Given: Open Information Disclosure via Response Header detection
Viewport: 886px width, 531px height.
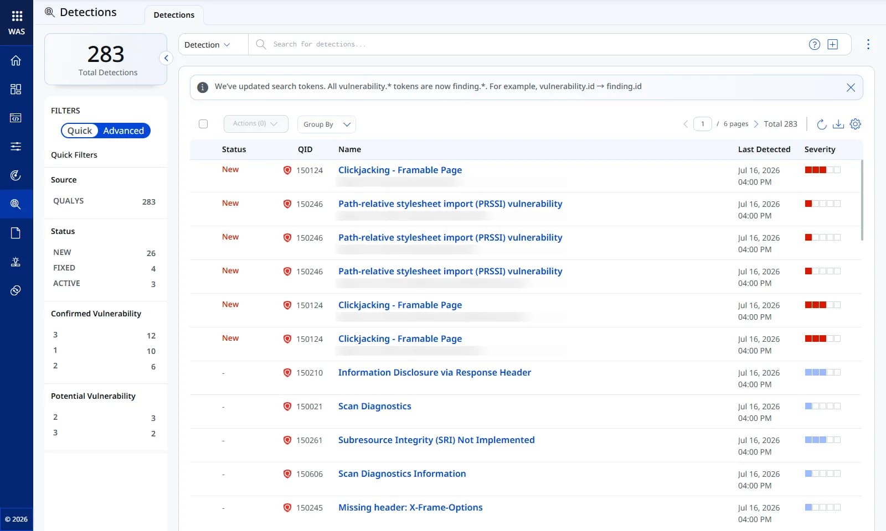Looking at the screenshot, I should click(435, 373).
